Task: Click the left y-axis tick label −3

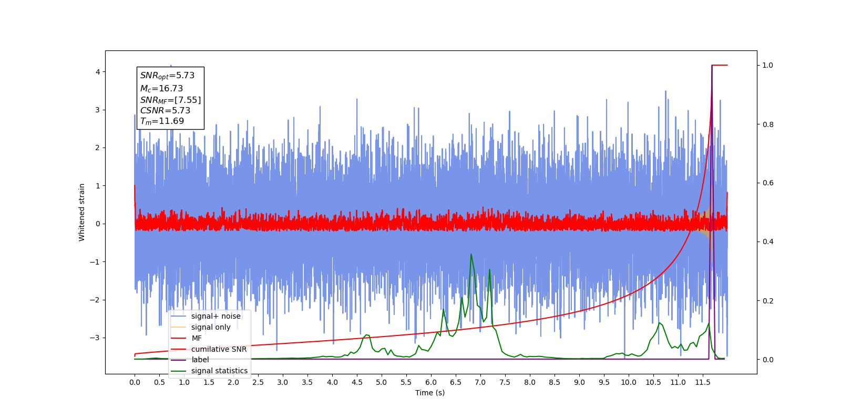Action: (x=95, y=338)
